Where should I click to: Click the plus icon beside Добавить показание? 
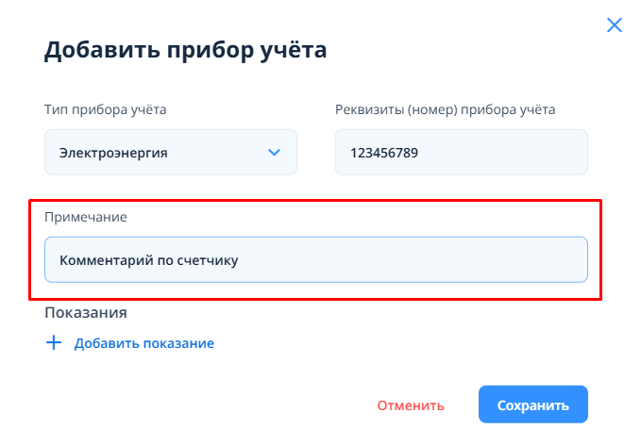[x=53, y=343]
